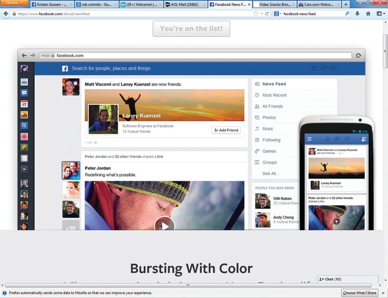The height and width of the screenshot is (298, 388).
Task: Expand the left sidebar down-arrow button
Action: click(x=24, y=169)
